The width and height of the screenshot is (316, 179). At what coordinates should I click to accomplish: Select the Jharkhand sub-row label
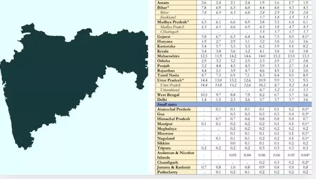click(168, 17)
